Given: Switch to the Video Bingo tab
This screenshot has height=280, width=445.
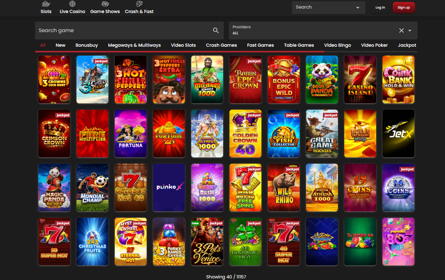Looking at the screenshot, I should click(338, 45).
